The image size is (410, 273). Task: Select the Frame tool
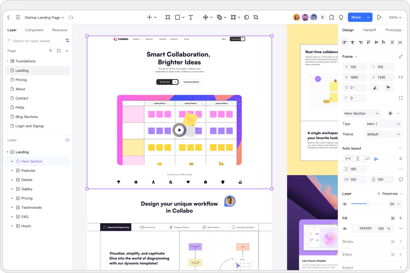coord(168,17)
